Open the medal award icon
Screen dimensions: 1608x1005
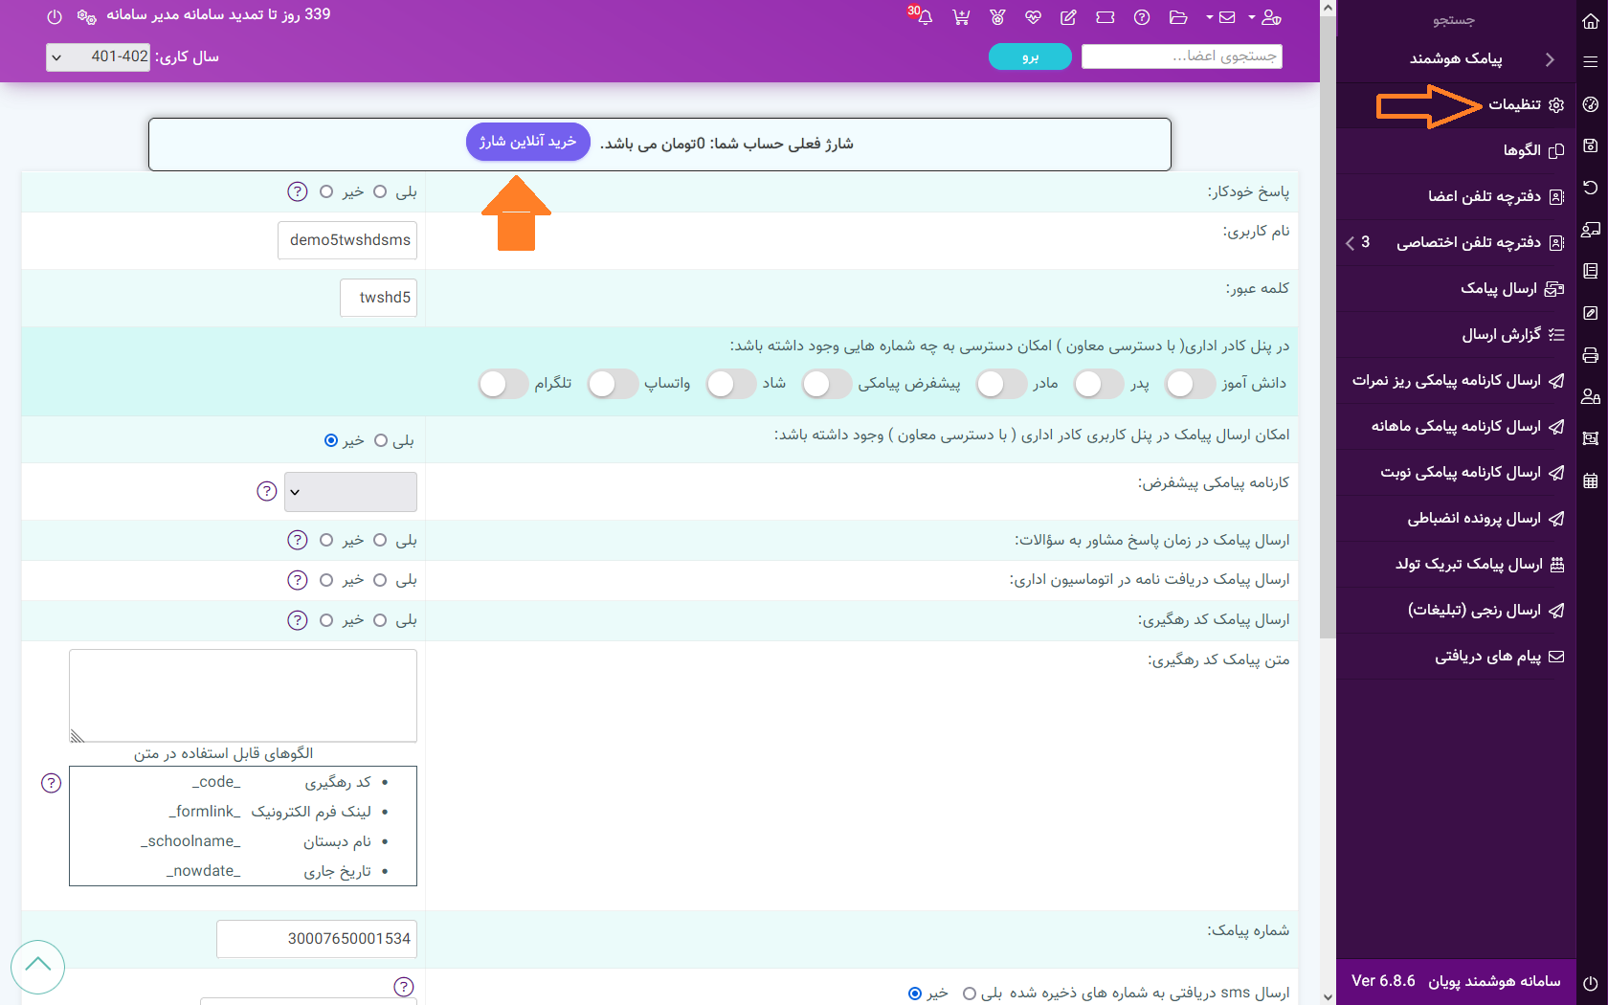pyautogui.click(x=997, y=17)
